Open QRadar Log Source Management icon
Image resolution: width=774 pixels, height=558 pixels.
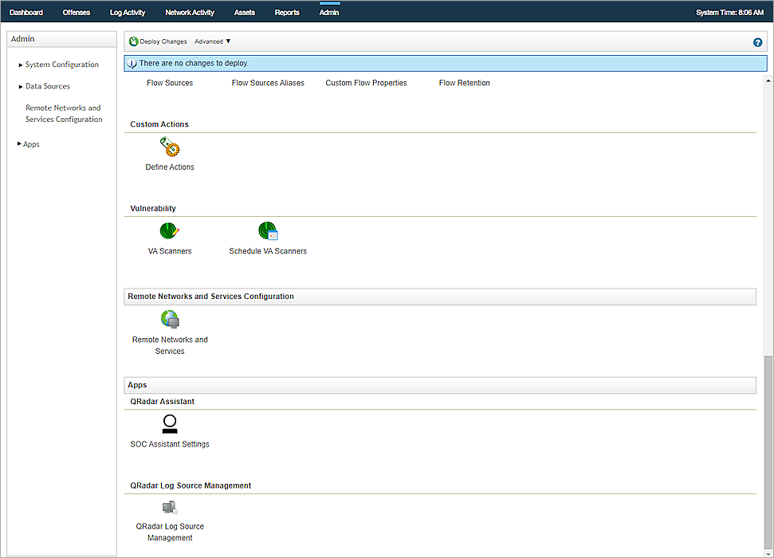[x=170, y=507]
